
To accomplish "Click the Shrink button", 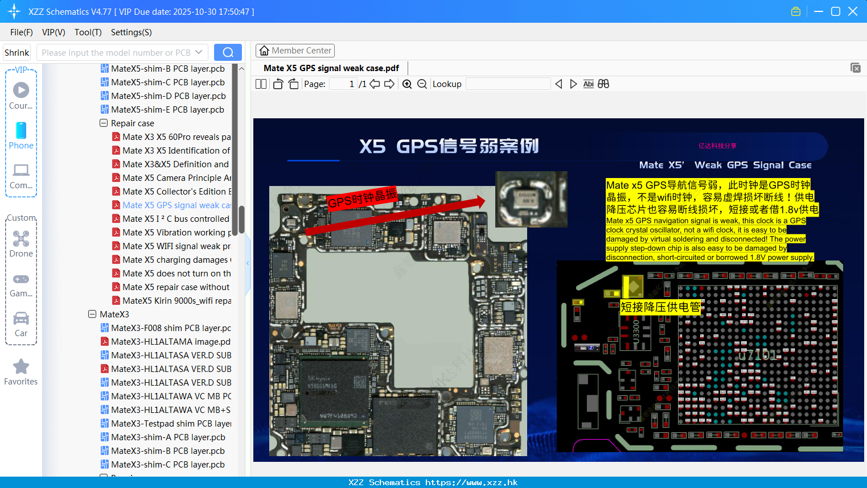I will click(17, 52).
